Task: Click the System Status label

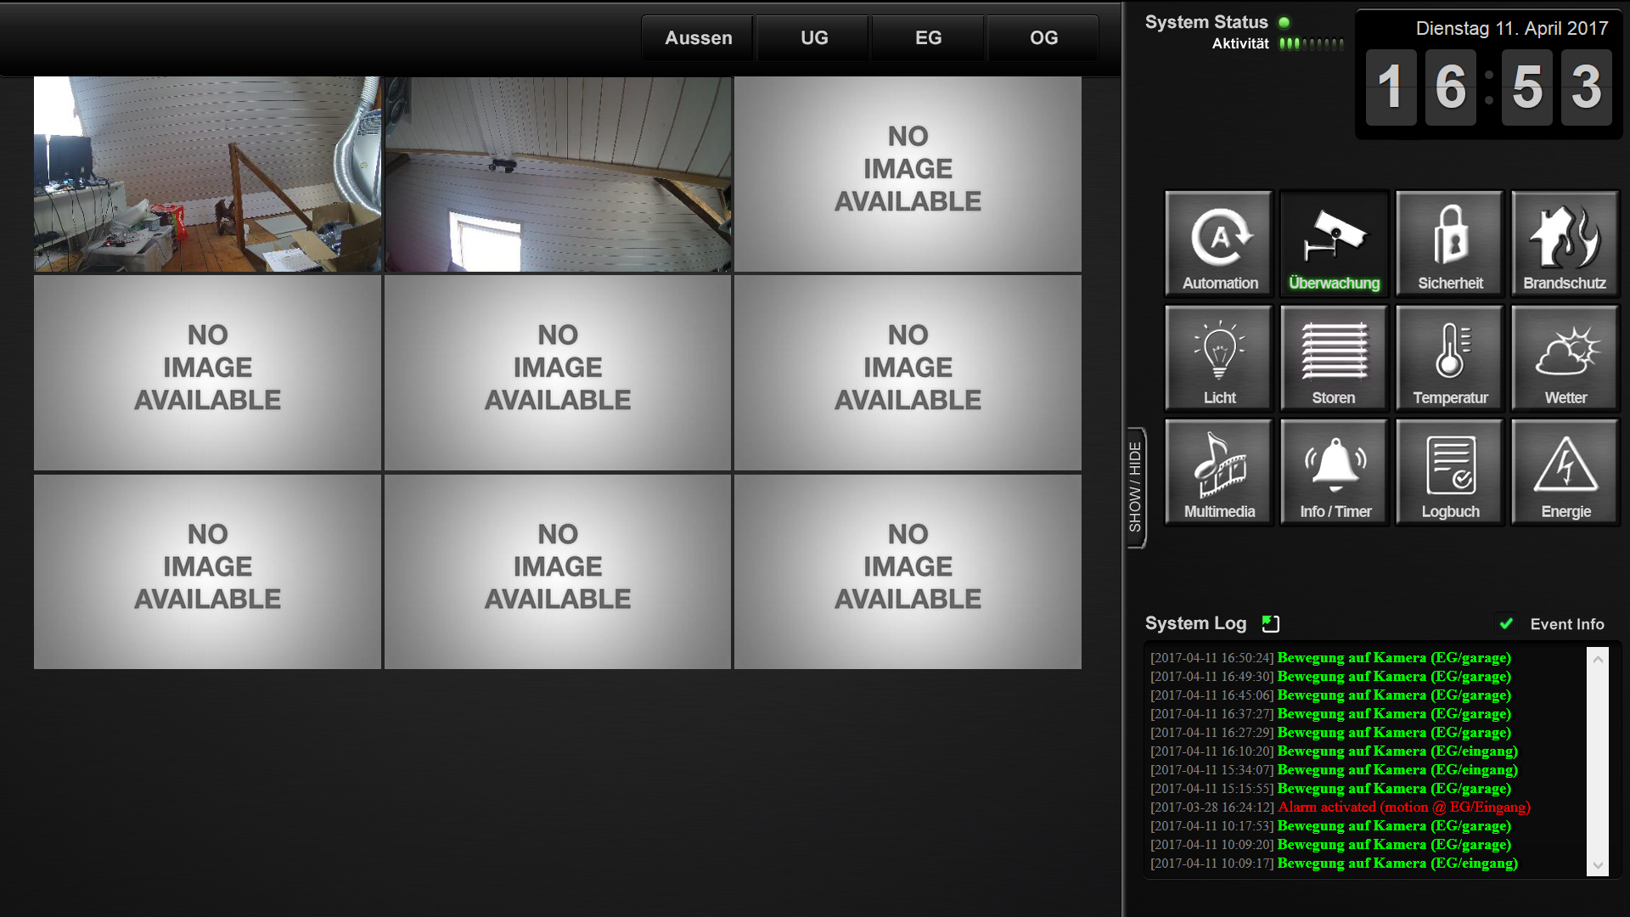Action: coord(1206,23)
